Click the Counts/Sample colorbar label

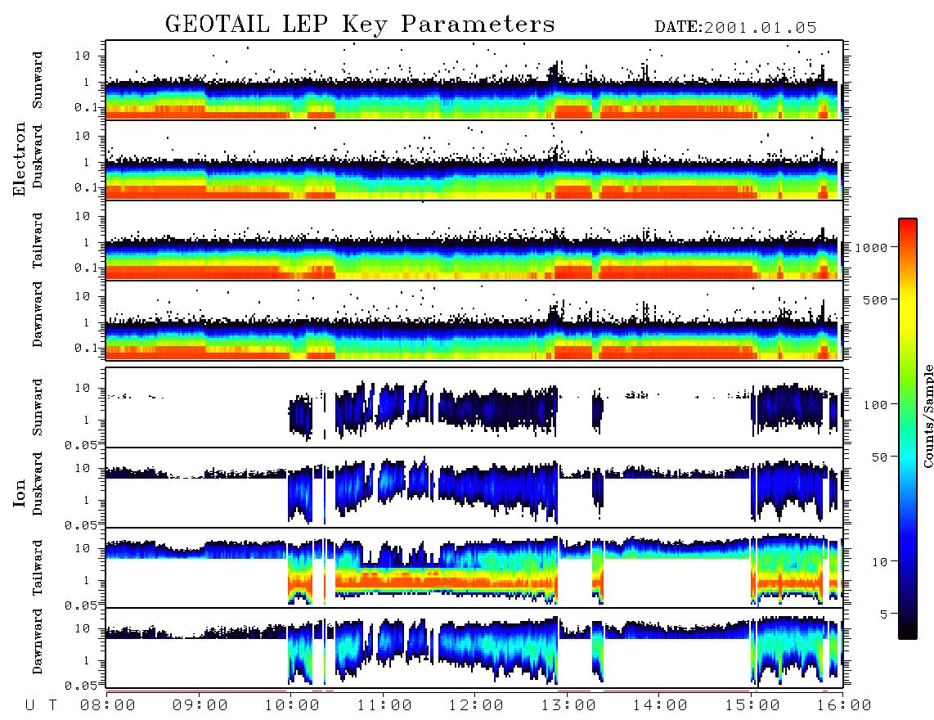(927, 416)
